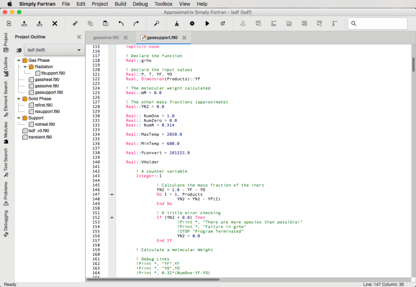Open a file using the upload-arrow icon
This screenshot has height=287, width=416.
pos(24,23)
